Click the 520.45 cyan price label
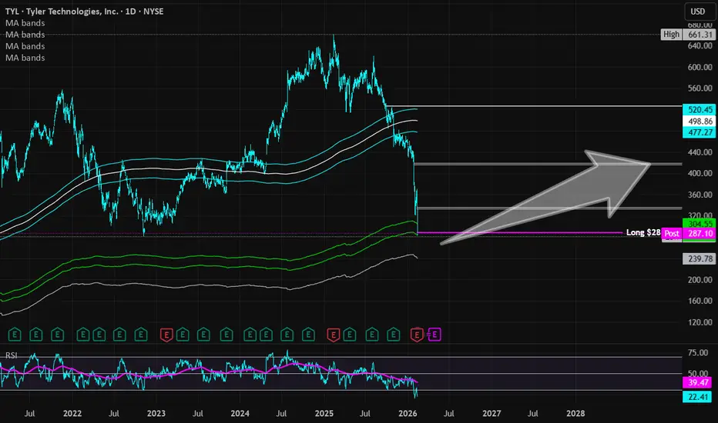This screenshot has height=423, width=718. pos(700,110)
